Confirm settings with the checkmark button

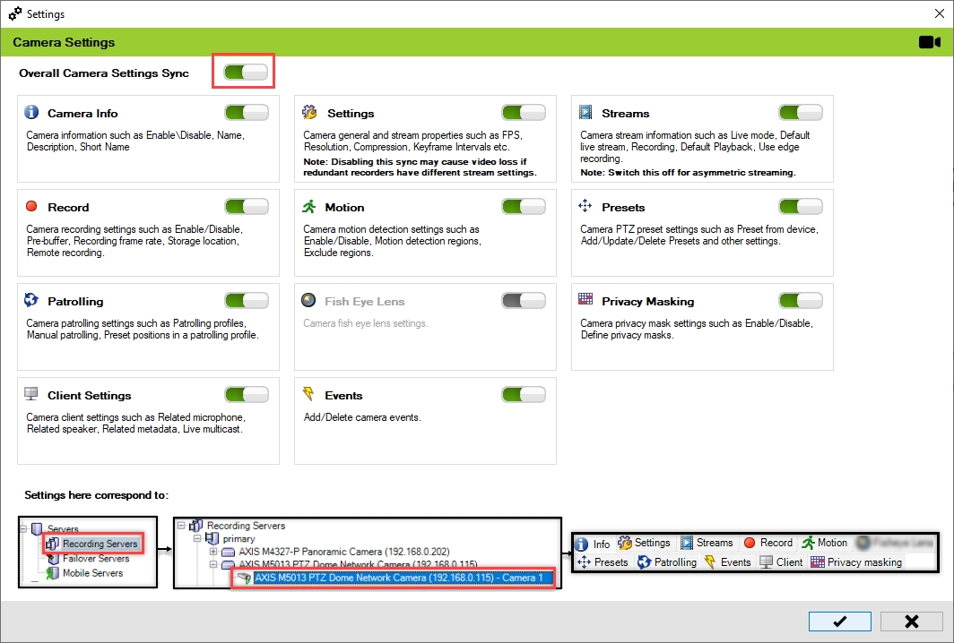pos(839,622)
